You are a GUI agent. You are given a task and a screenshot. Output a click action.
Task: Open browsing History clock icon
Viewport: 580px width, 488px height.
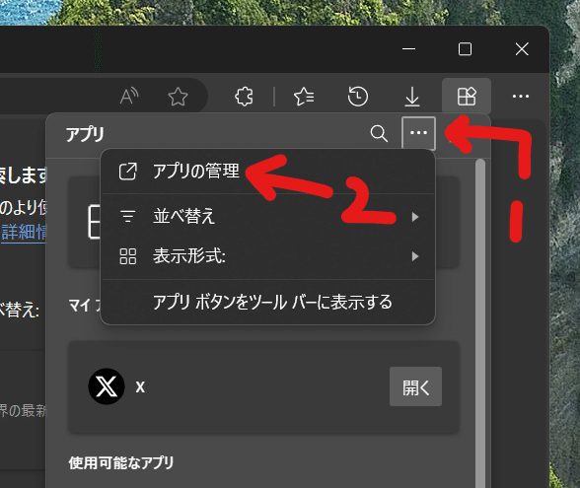[358, 97]
